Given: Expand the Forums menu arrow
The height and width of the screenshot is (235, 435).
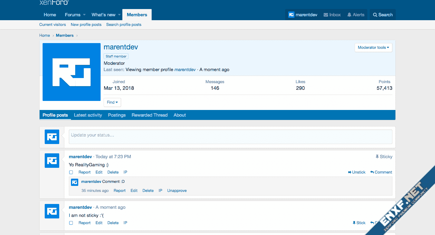Looking at the screenshot, I should 84,15.
